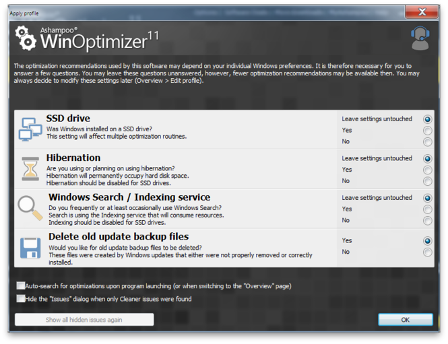Image resolution: width=448 pixels, height=344 pixels.
Task: Click 'Show all hidden issues again' button
Action: [84, 320]
